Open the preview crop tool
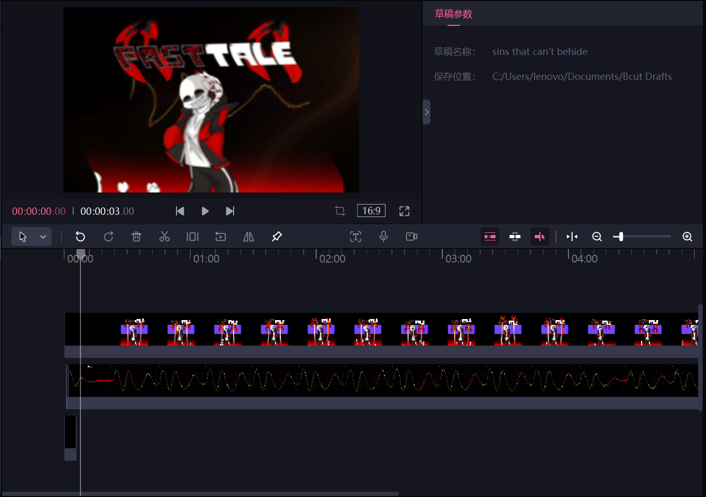706x497 pixels. (340, 211)
